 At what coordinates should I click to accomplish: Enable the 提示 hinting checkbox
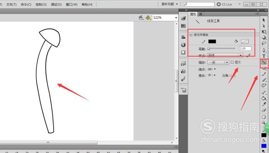pyautogui.click(x=232, y=62)
